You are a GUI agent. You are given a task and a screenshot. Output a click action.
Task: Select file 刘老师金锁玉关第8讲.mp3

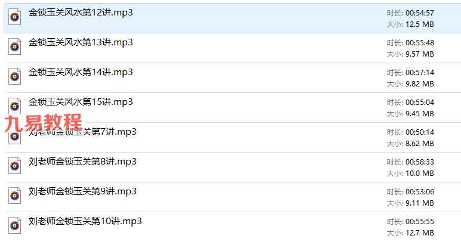pyautogui.click(x=82, y=162)
